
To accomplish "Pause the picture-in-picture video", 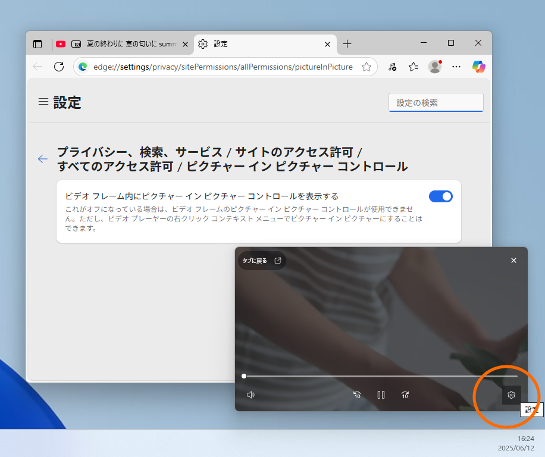I will (381, 395).
